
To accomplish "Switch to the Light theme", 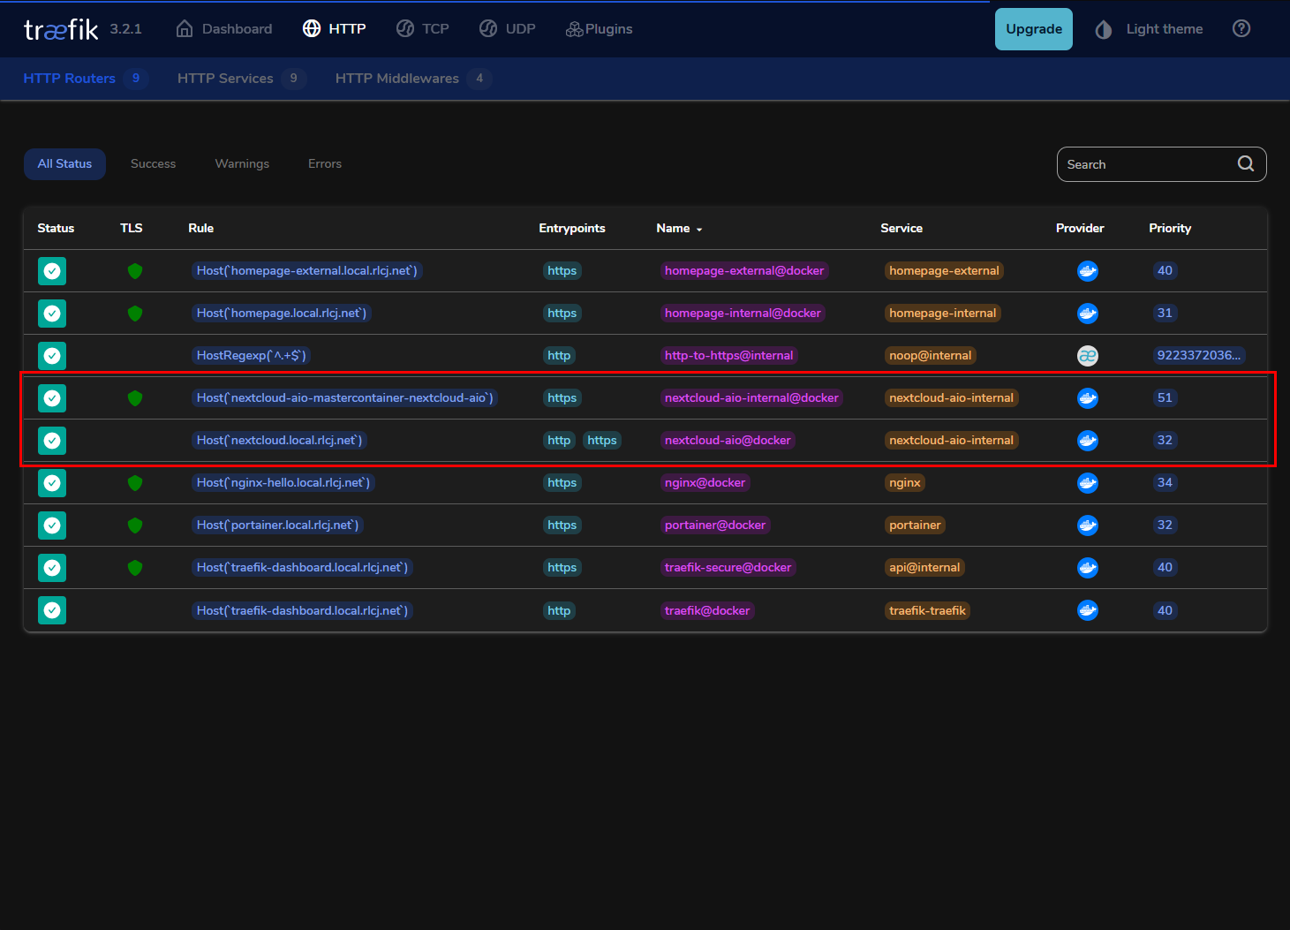I will click(1148, 28).
